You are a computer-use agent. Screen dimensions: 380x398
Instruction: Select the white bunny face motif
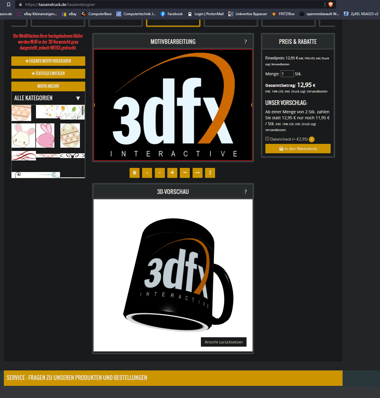click(x=23, y=136)
